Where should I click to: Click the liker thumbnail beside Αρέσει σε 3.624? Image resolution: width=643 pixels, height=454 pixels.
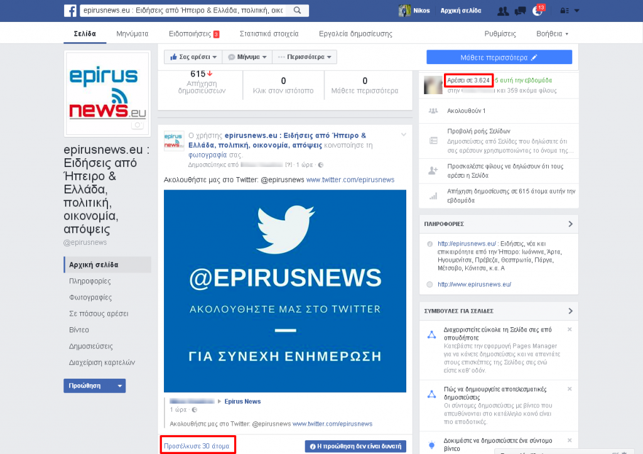(433, 85)
